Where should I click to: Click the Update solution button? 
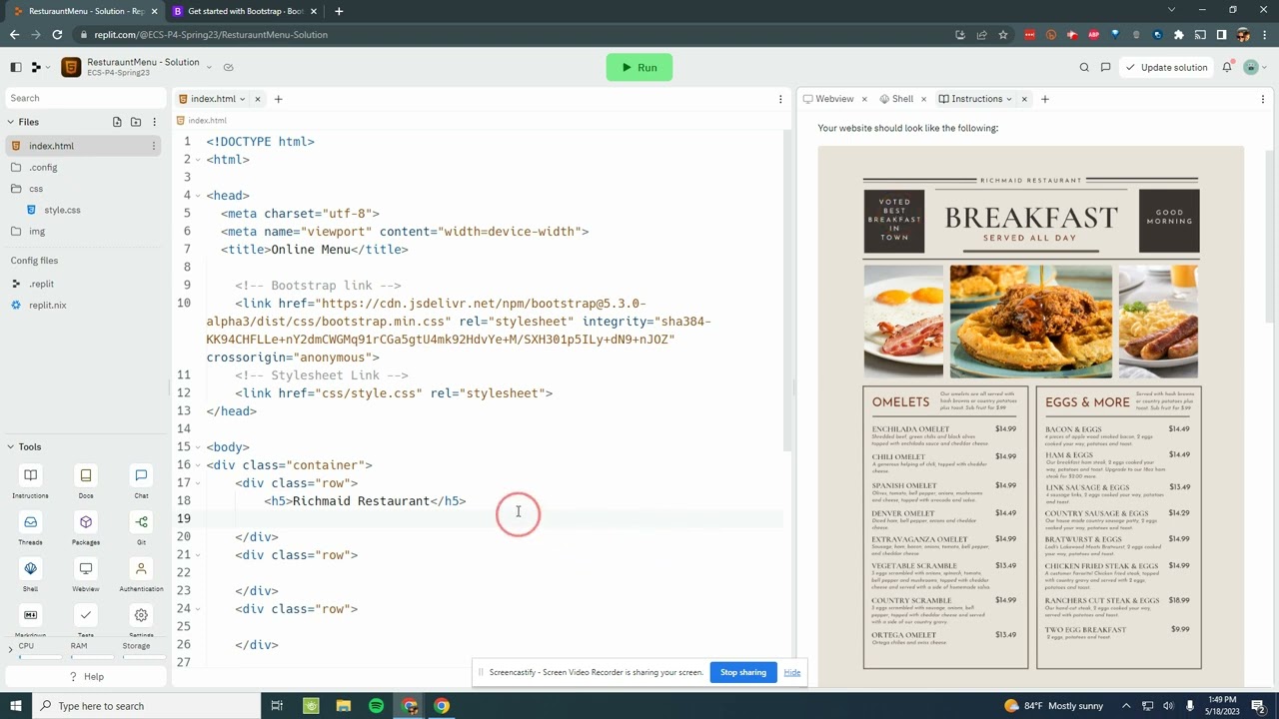tap(1166, 68)
